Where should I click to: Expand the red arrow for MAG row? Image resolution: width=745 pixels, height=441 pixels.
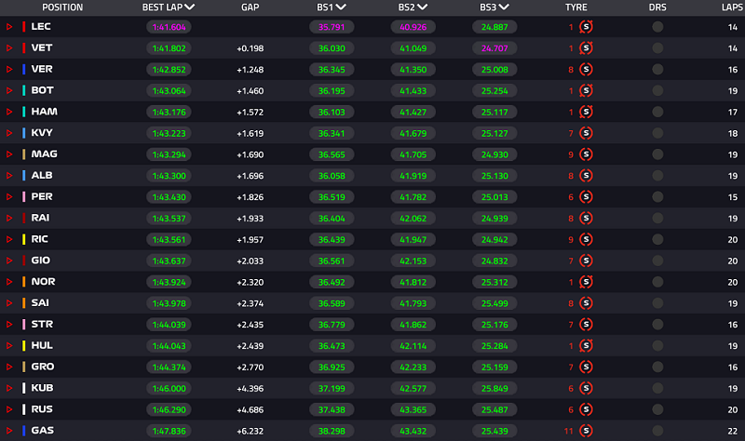click(x=9, y=154)
